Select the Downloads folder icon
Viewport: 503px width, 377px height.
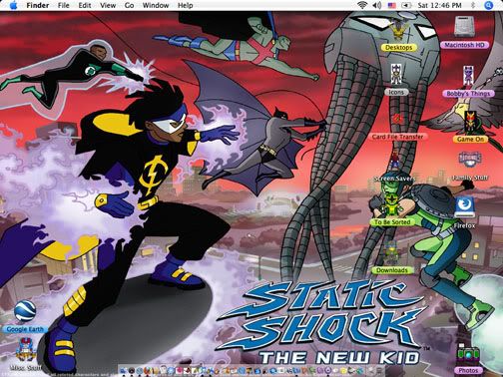click(392, 253)
